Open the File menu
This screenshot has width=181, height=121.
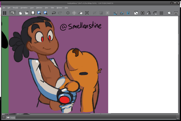coord(4,8)
